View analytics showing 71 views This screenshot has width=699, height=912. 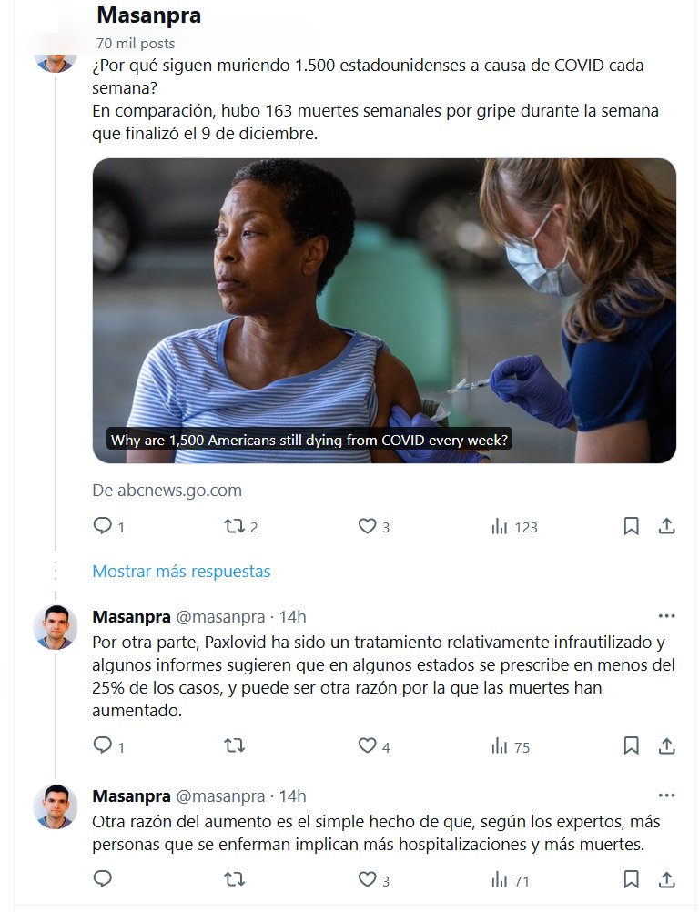pos(500,879)
